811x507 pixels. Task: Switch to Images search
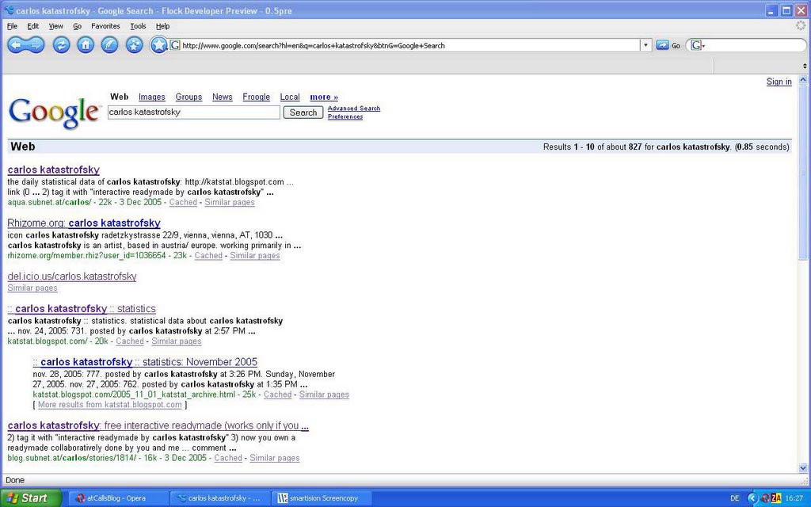point(152,97)
